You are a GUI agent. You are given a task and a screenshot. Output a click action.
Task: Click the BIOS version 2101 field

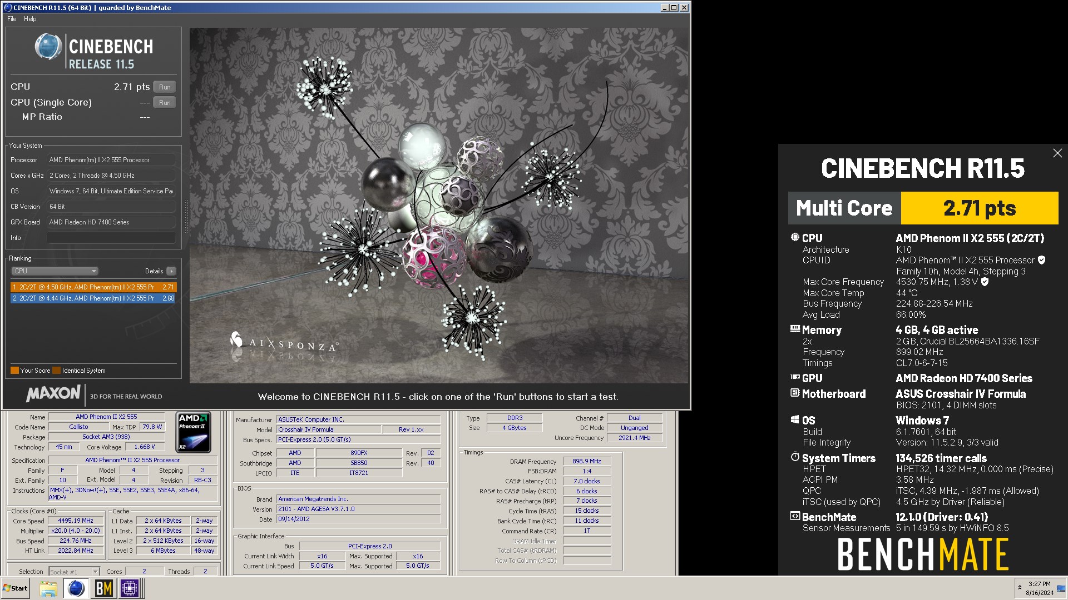pos(359,509)
